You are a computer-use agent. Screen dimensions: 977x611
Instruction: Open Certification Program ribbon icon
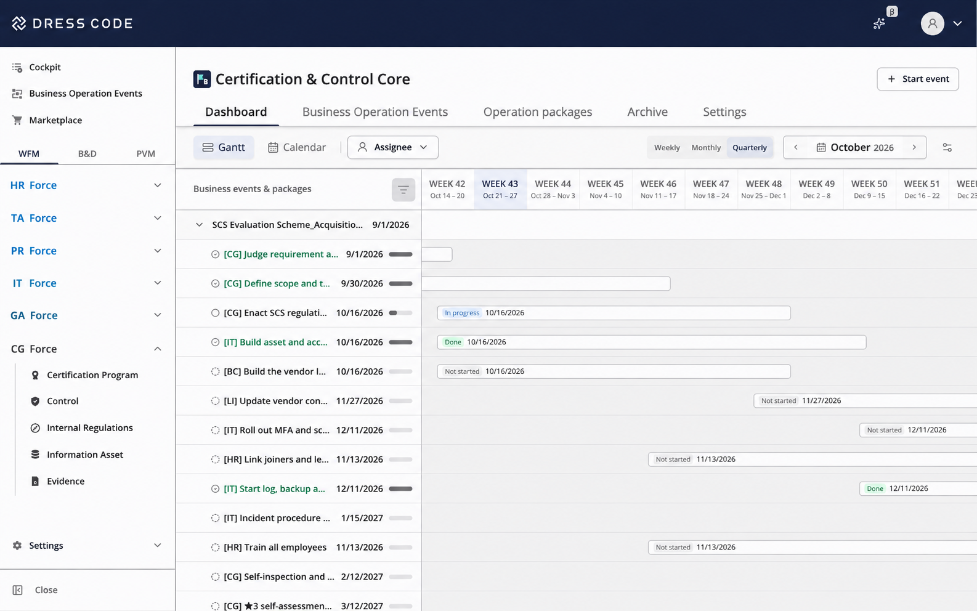(x=35, y=375)
